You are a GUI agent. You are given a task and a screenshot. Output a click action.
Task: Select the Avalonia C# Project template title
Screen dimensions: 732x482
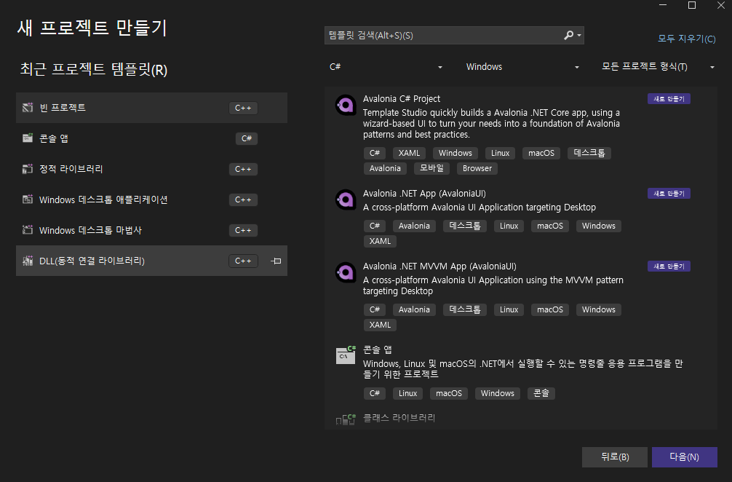click(x=402, y=98)
